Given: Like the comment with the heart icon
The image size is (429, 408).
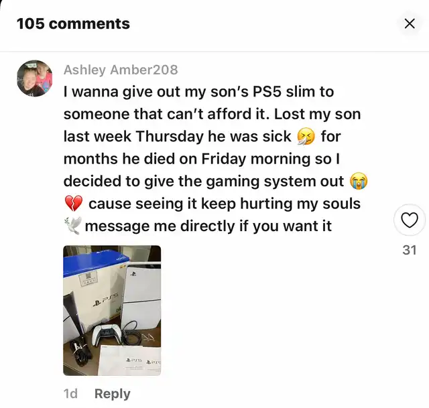Looking at the screenshot, I should [410, 220].
